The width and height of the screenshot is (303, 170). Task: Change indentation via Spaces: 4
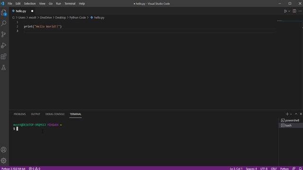point(251,169)
